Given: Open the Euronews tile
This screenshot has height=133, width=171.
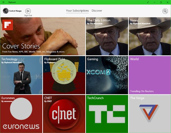Looking at the screenshot, I should (x=21, y=114).
